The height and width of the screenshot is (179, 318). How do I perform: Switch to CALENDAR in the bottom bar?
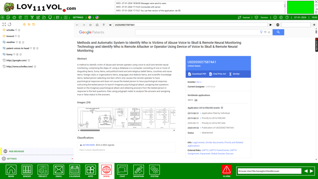74,171
